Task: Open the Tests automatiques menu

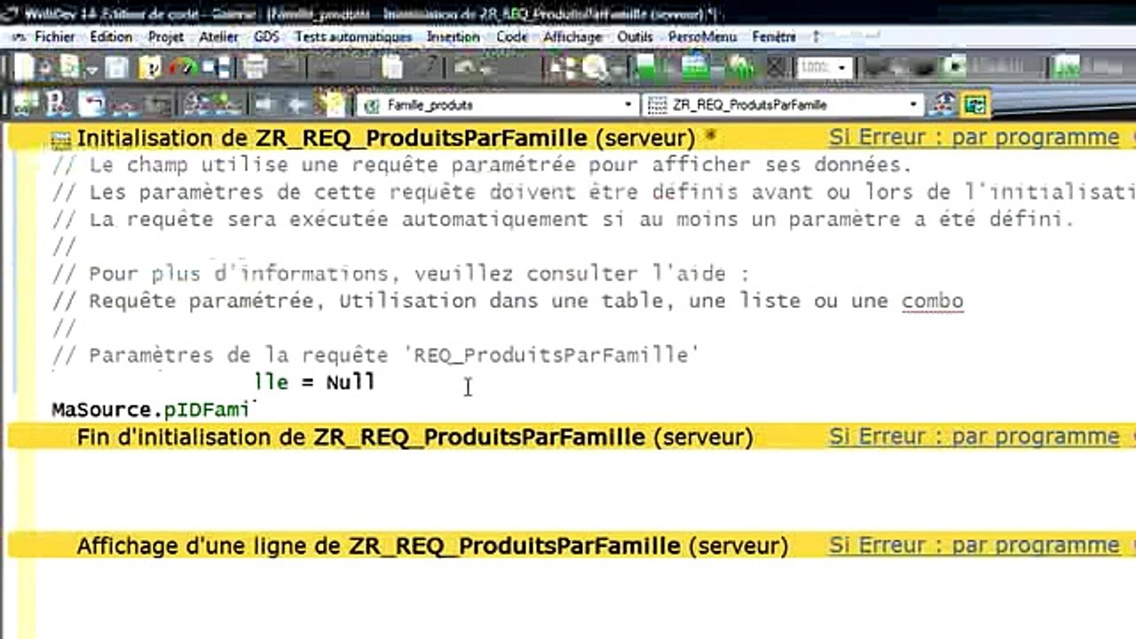Action: pyautogui.click(x=353, y=37)
